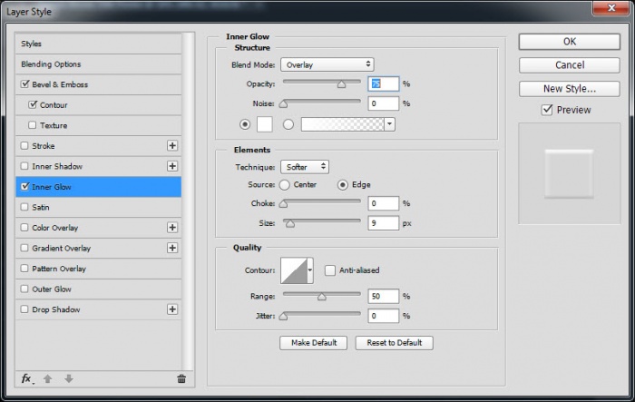
Task: Add another Drop Shadow with plus icon
Action: pyautogui.click(x=172, y=309)
